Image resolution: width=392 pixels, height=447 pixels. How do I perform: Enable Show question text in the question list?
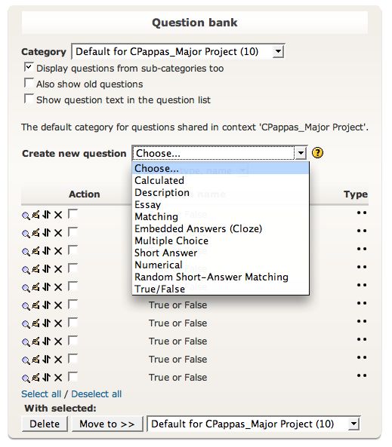pos(29,99)
